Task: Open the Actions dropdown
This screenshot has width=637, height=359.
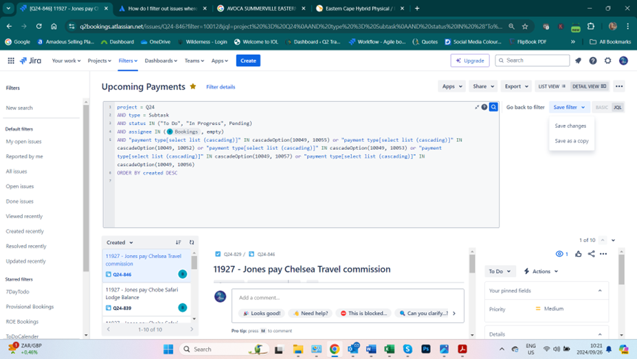Action: pyautogui.click(x=541, y=271)
